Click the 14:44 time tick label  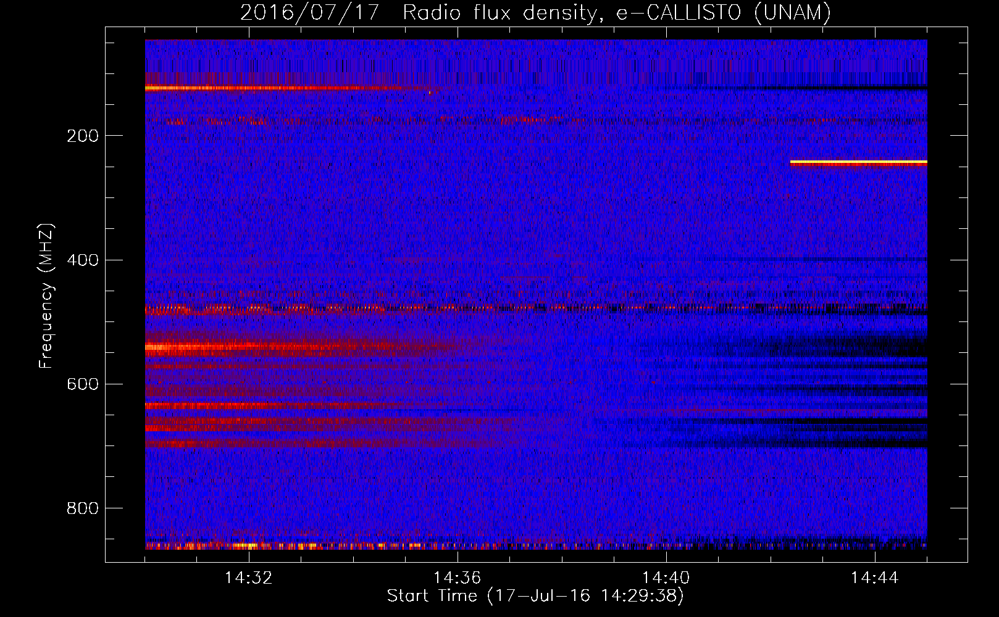(875, 578)
